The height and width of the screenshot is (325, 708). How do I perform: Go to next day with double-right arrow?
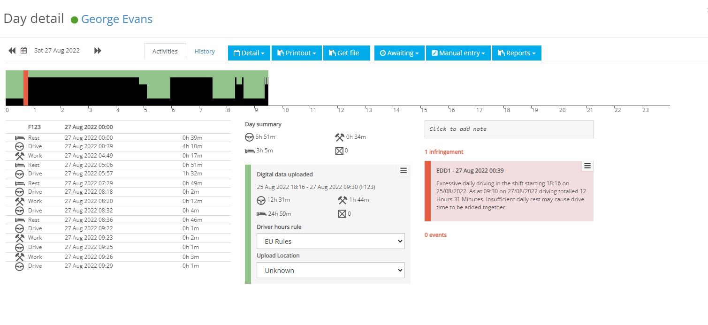click(x=98, y=51)
